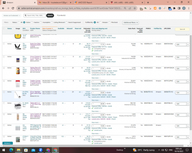Bookmark this page with the star icon
The width and height of the screenshot is (192, 153).
tap(135, 8)
